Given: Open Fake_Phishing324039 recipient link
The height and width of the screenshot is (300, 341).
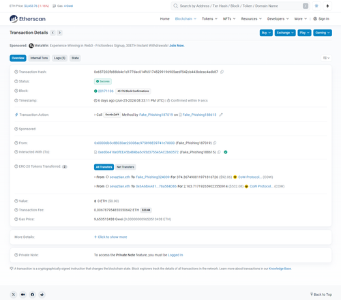Looking at the screenshot, I should (153, 177).
